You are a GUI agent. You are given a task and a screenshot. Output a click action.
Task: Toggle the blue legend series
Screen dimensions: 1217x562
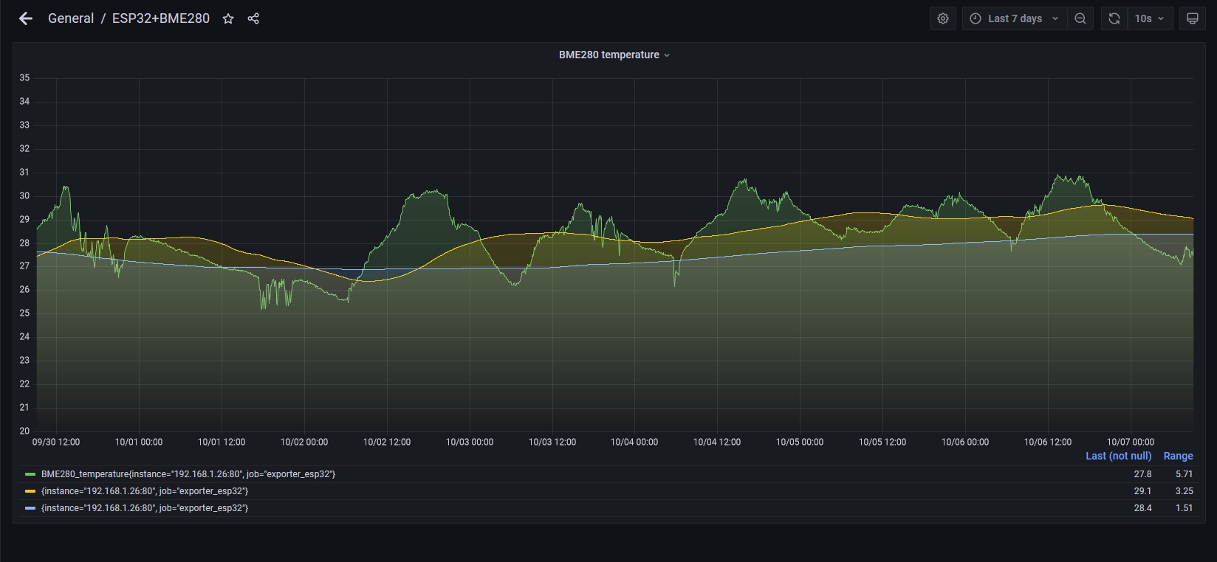(x=145, y=508)
